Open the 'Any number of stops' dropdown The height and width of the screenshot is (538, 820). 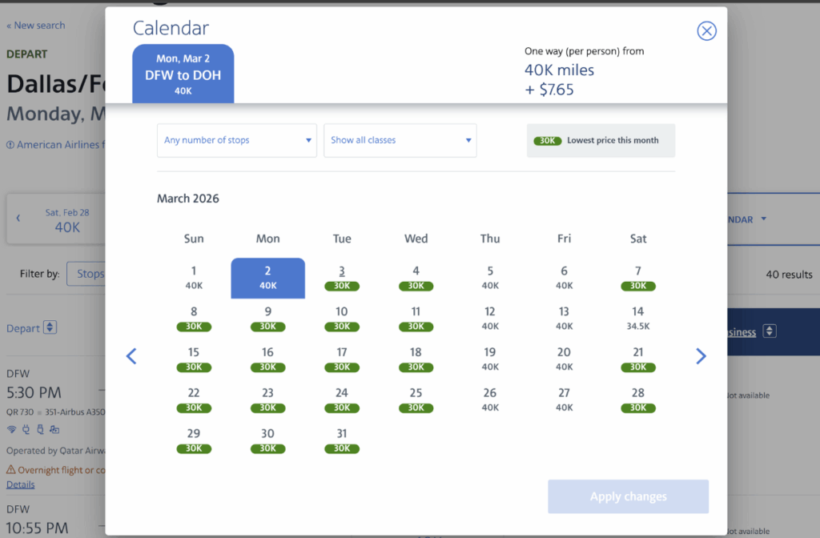(x=237, y=140)
